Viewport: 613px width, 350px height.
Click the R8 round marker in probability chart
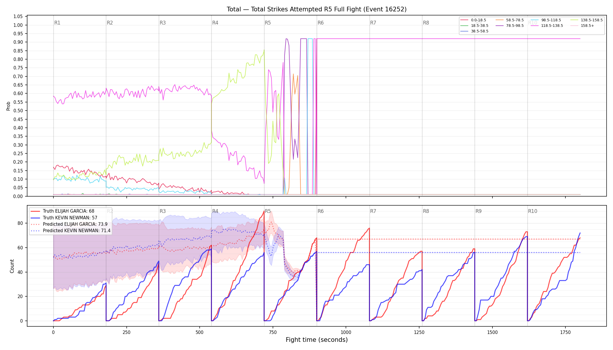pos(426,23)
